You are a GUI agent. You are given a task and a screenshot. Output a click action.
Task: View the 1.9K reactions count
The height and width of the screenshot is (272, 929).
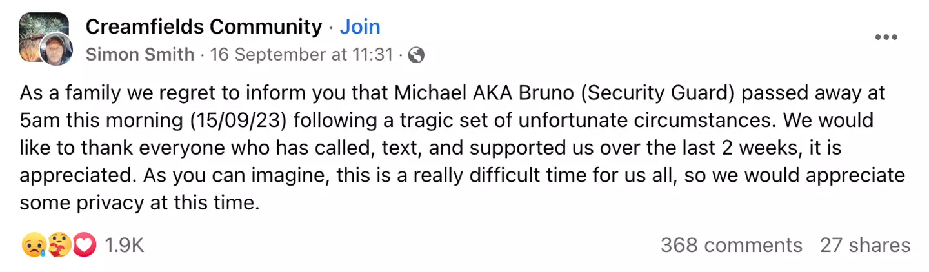[123, 246]
